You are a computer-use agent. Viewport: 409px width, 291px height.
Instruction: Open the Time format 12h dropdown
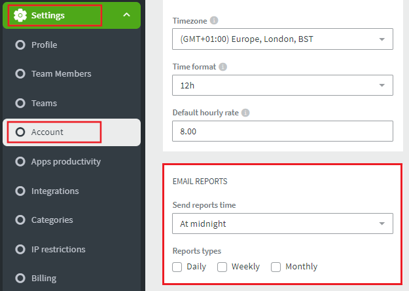click(x=283, y=85)
